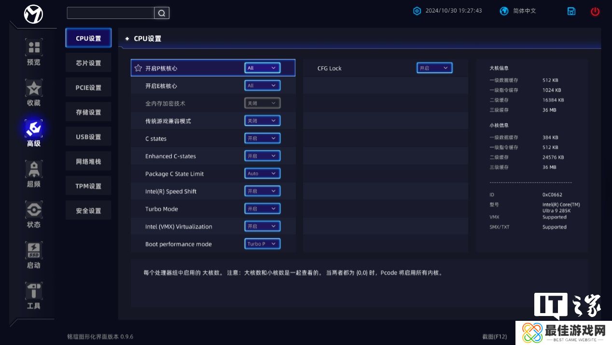Favorite the 开启P核核心 setting star
The height and width of the screenshot is (345, 612).
point(138,68)
